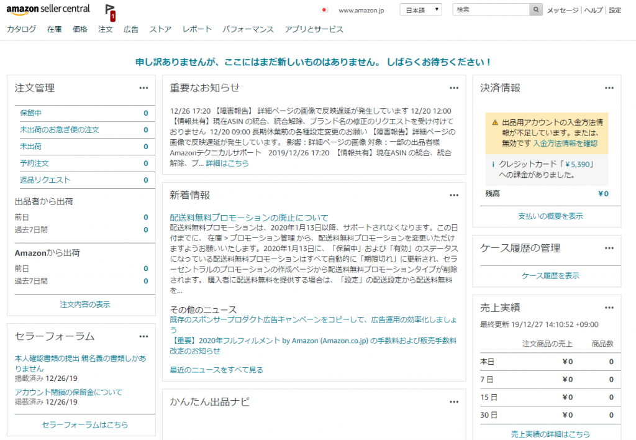Click the 残高 amount ¥0

click(x=603, y=194)
